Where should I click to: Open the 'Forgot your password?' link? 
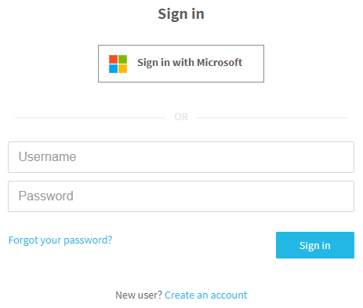pos(60,240)
